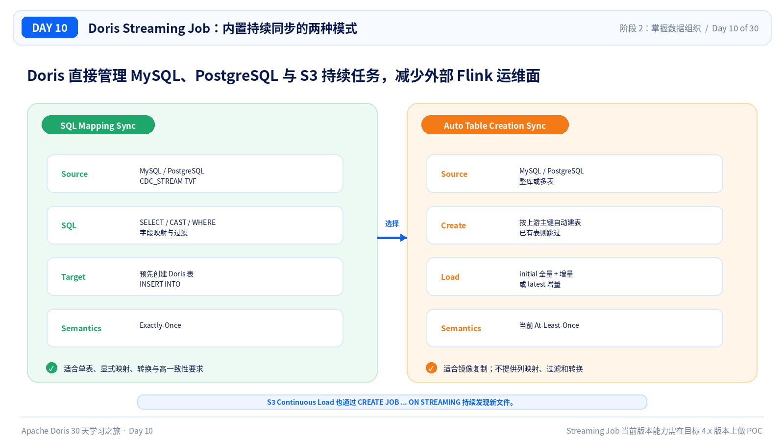Select the S3 Continuous Load note bar
Screen dimensions: 784x441
point(392,402)
